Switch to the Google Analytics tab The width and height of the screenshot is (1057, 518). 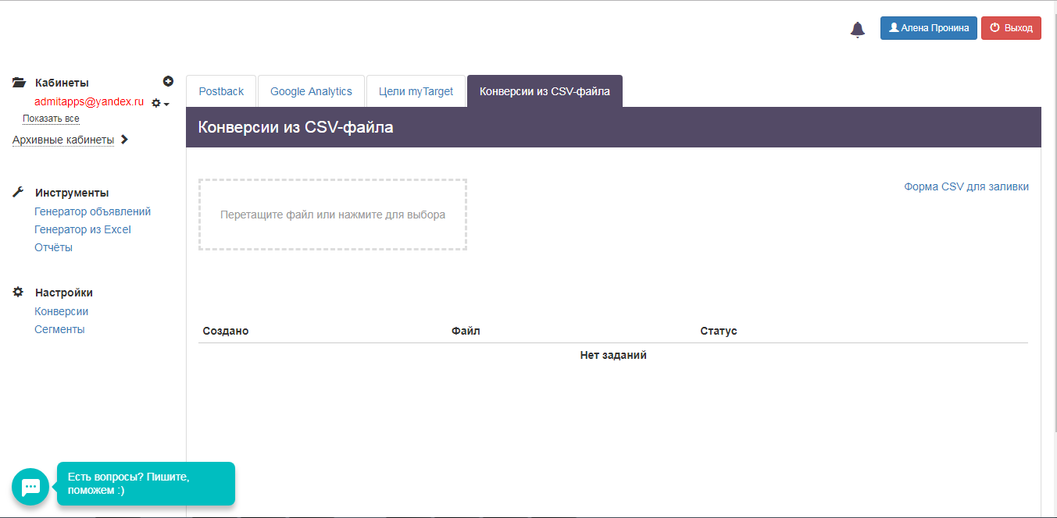pyautogui.click(x=311, y=91)
